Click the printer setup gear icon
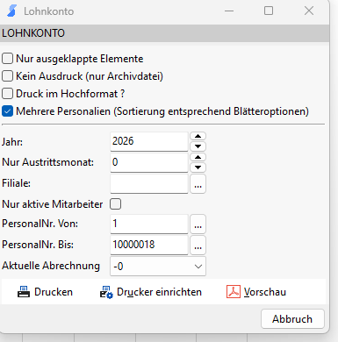This screenshot has width=338, height=342. click(106, 292)
